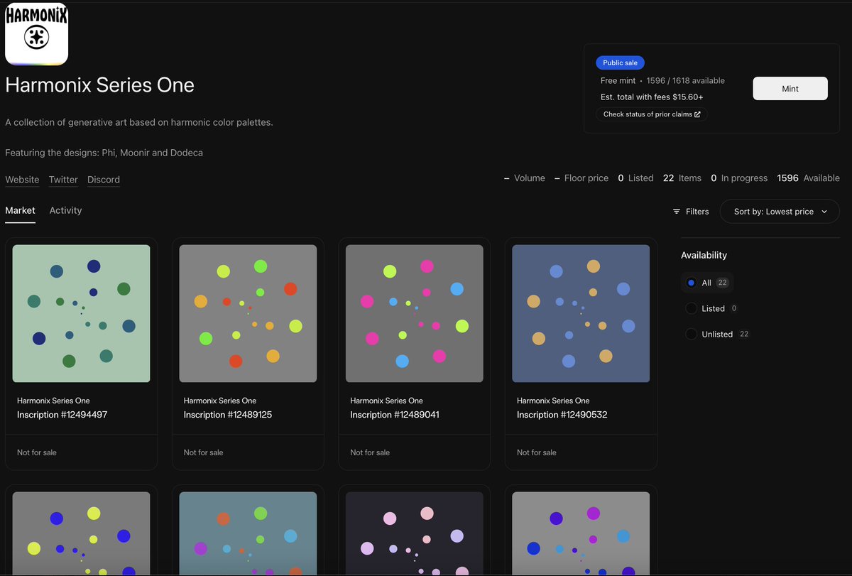Click the Inscription #12494497 title
The width and height of the screenshot is (852, 576).
[62, 415]
